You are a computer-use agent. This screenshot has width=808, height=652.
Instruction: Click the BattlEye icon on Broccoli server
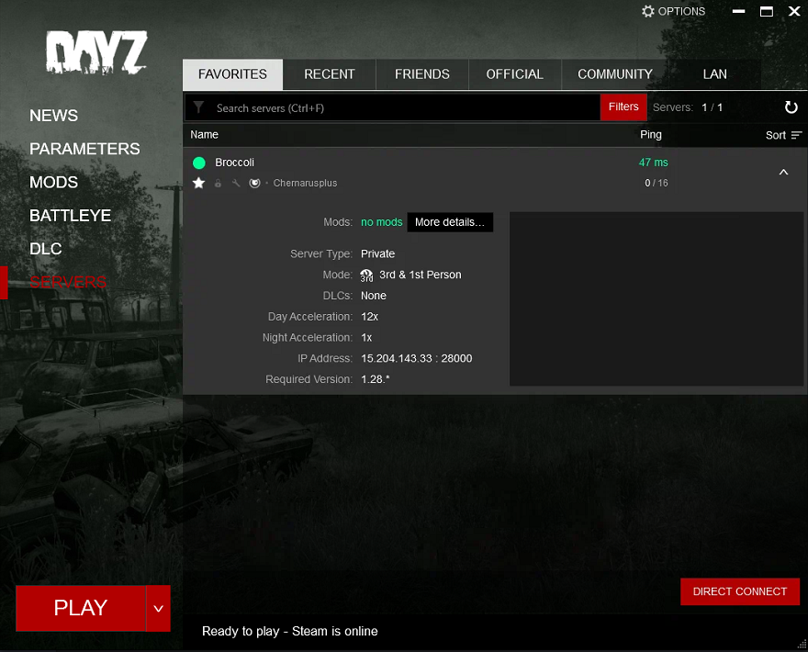(254, 183)
